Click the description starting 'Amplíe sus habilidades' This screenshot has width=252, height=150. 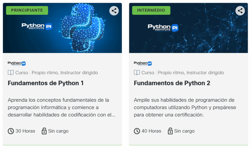pyautogui.click(x=185, y=108)
